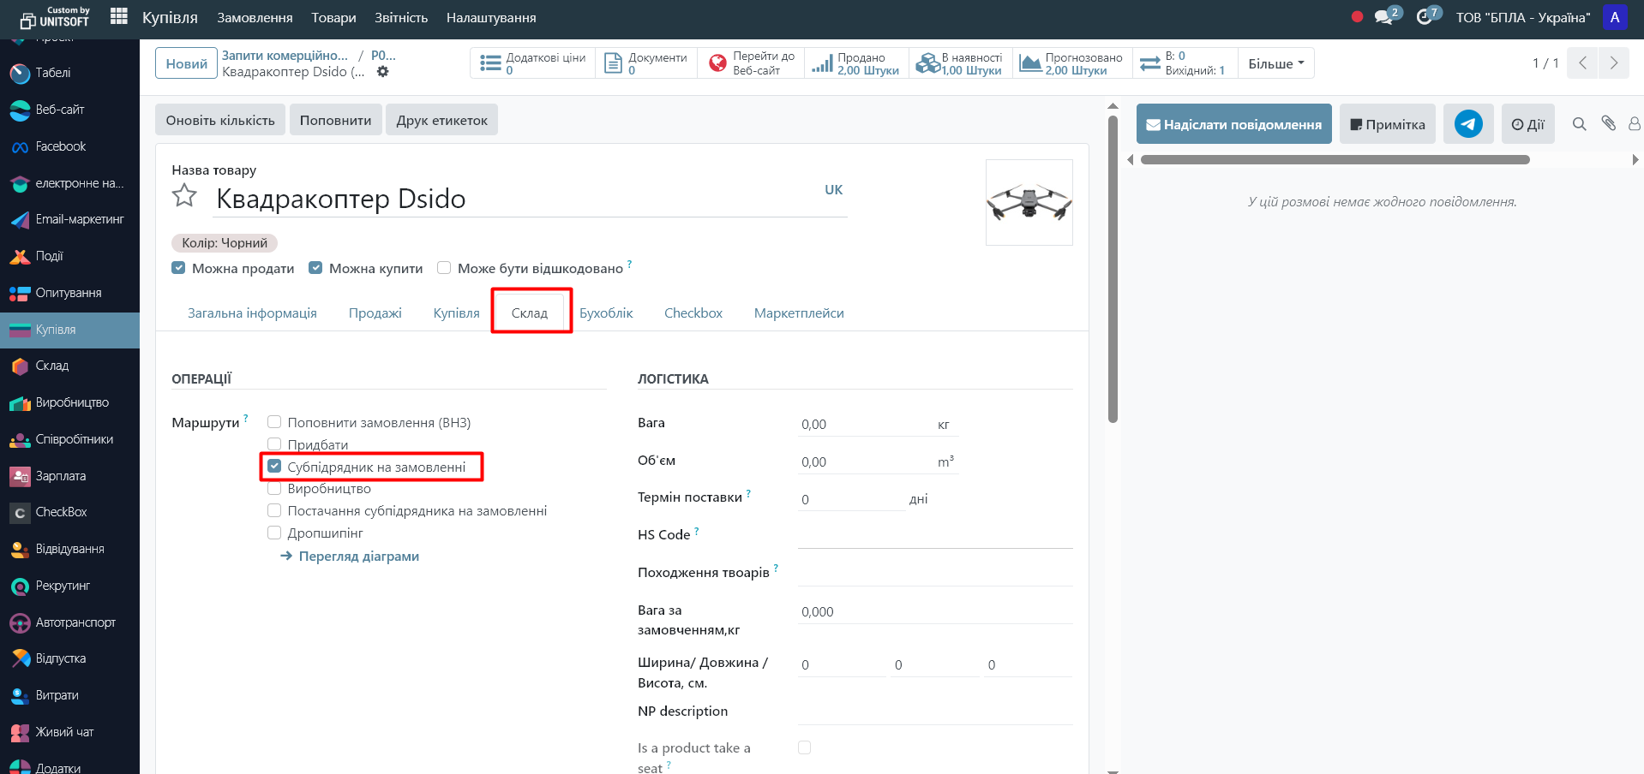This screenshot has height=774, width=1644.
Task: Check the Придбати route checkbox
Action: tap(274, 444)
